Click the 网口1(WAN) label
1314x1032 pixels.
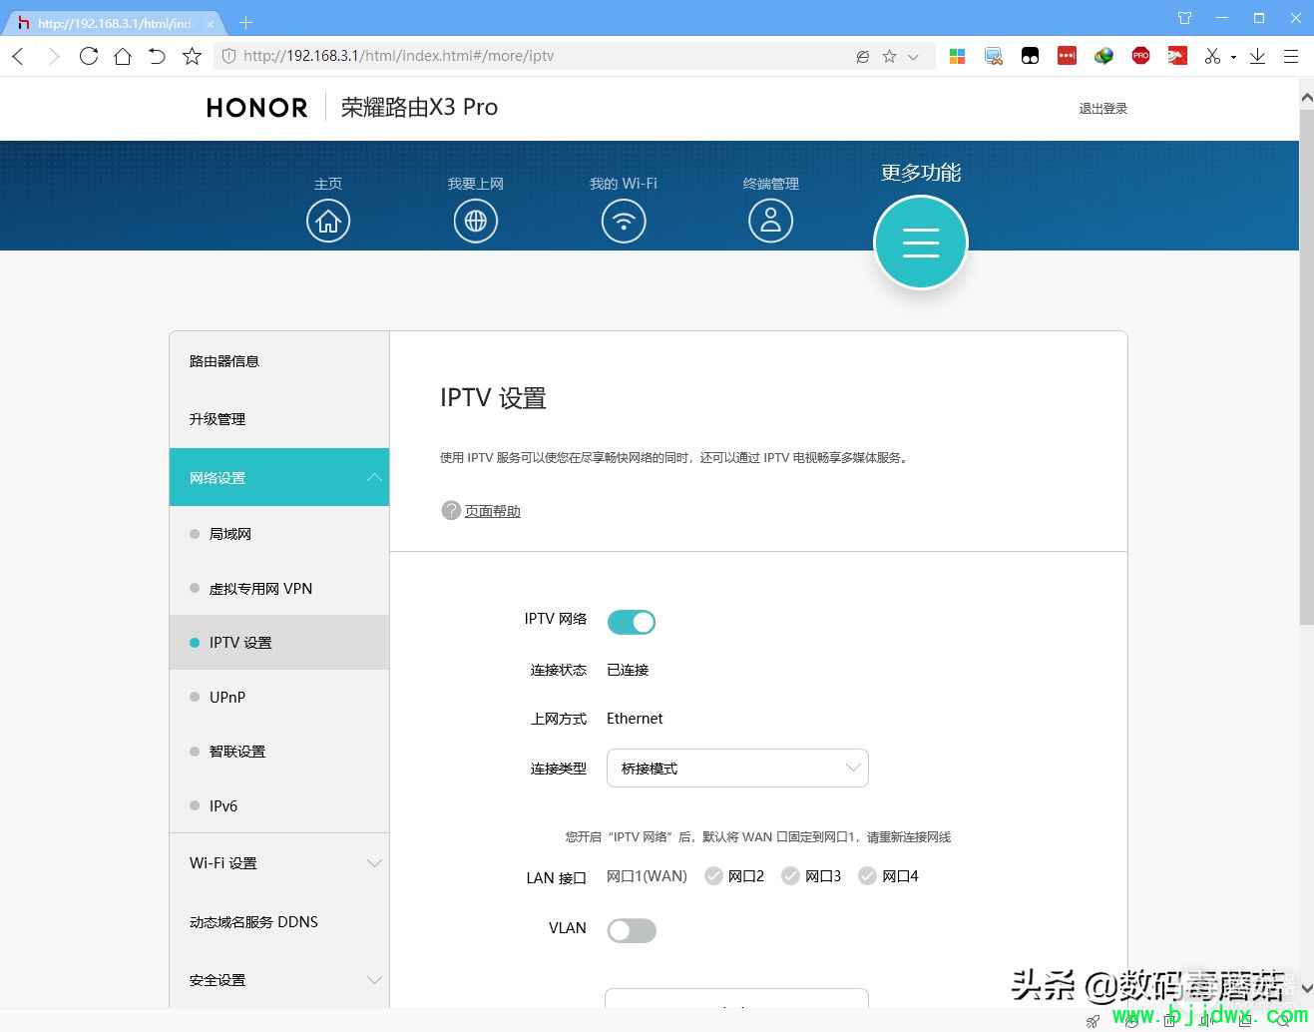coord(647,876)
